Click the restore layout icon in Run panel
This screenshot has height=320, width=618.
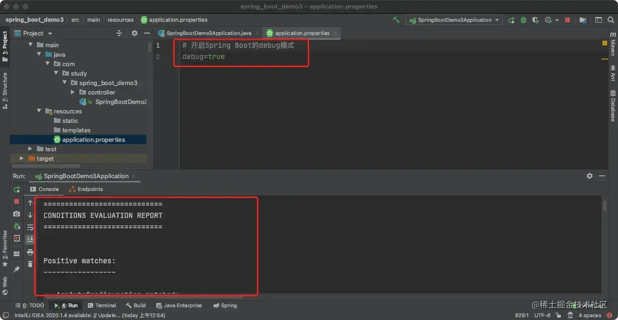tap(17, 254)
